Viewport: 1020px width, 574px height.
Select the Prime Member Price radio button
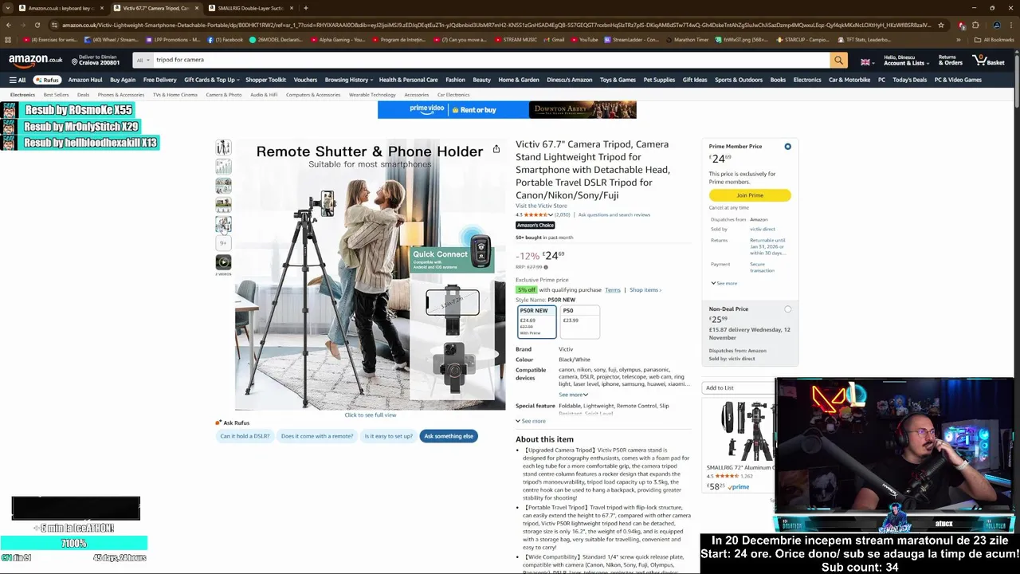click(787, 147)
